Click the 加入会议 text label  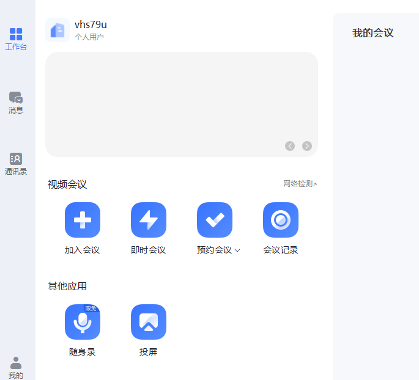[x=83, y=250]
